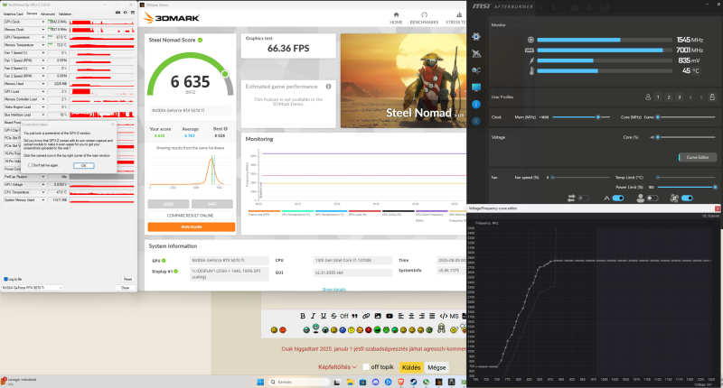Switch to GPU-Z Advanced tab

[x=48, y=14]
